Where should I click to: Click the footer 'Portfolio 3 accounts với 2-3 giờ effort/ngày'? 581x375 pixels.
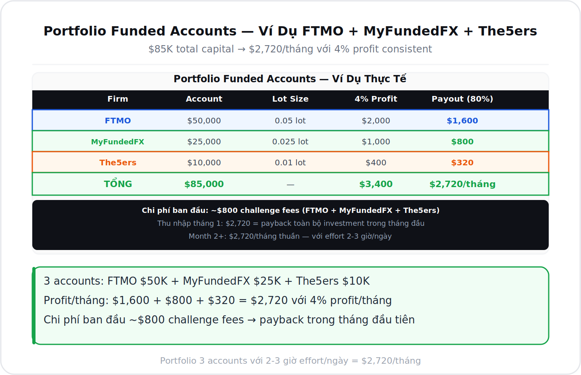pyautogui.click(x=290, y=360)
